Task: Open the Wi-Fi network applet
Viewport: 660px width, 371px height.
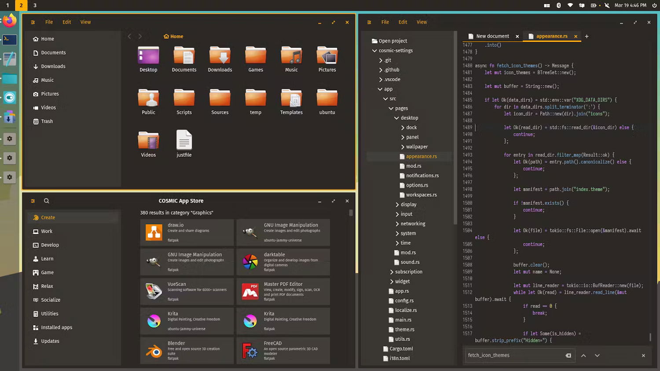Action: tap(570, 5)
